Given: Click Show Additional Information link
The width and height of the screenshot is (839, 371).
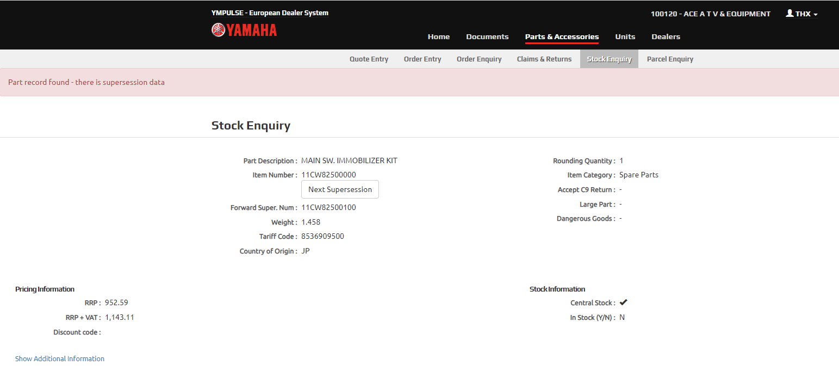Looking at the screenshot, I should pos(60,358).
